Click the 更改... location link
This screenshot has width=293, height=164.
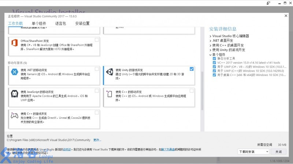pyautogui.click(x=97, y=140)
